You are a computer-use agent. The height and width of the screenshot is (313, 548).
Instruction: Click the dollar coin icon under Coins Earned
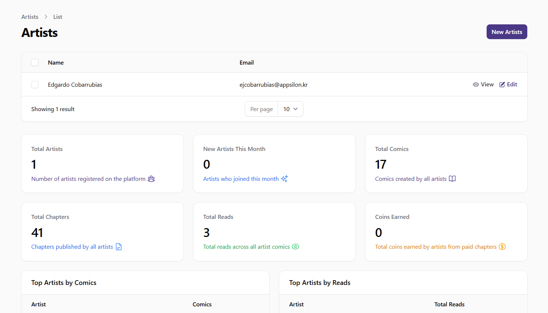502,247
